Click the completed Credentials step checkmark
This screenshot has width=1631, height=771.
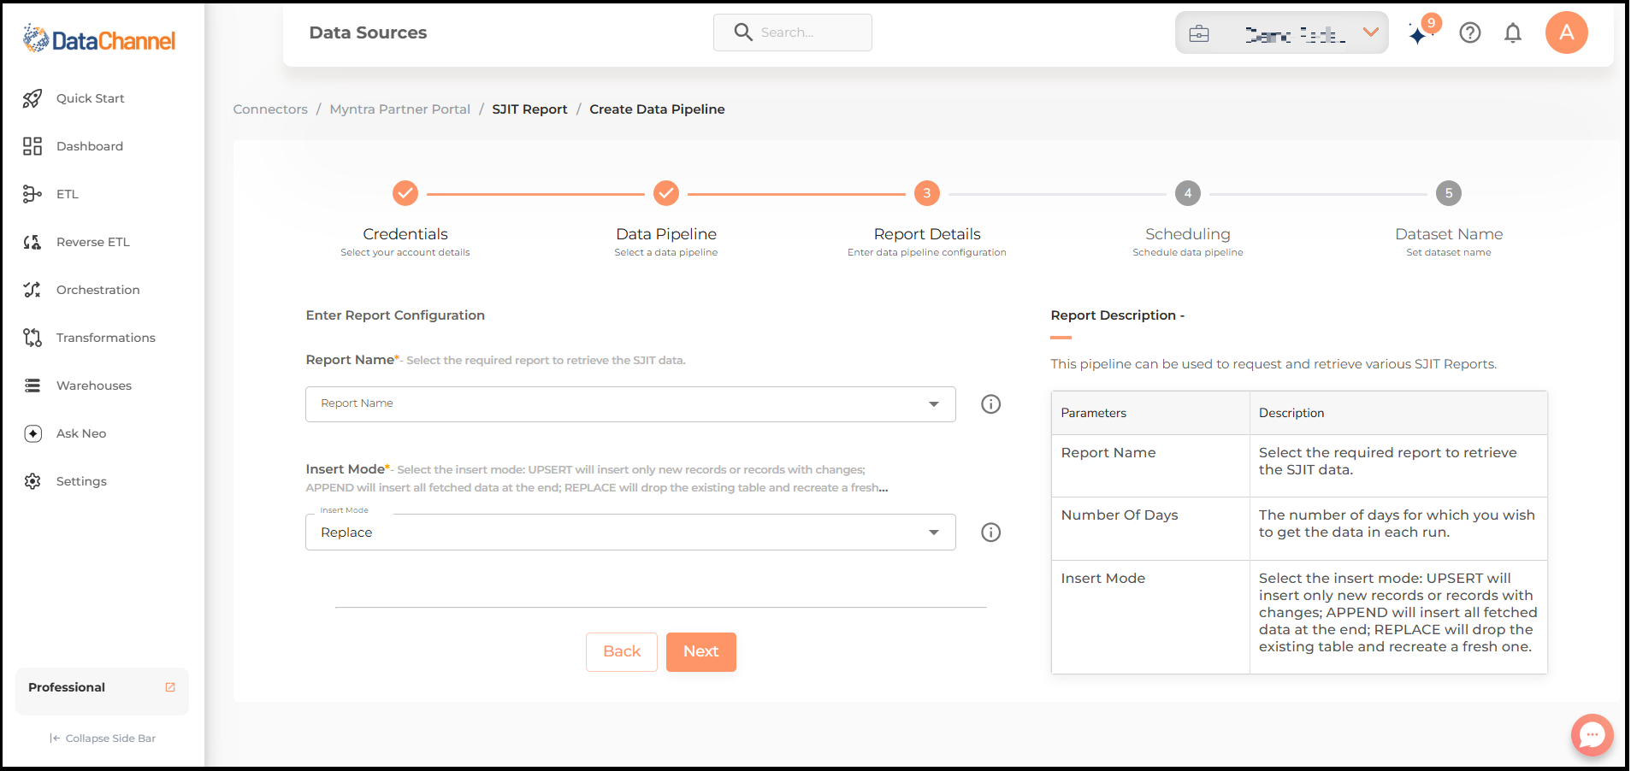tap(405, 193)
